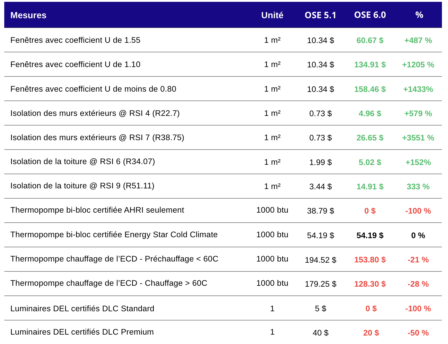Select Isolation de la toiture RSI 6 label
This screenshot has height=344, width=448.
(x=83, y=161)
